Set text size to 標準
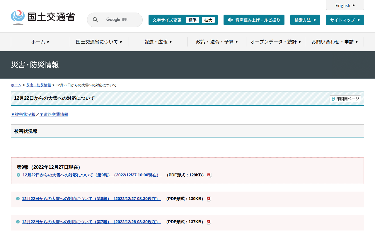 click(x=192, y=20)
